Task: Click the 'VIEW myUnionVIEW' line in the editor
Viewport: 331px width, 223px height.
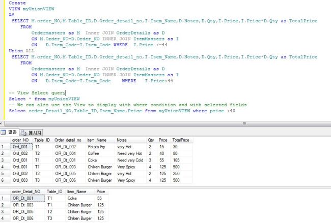Action: 32,9
